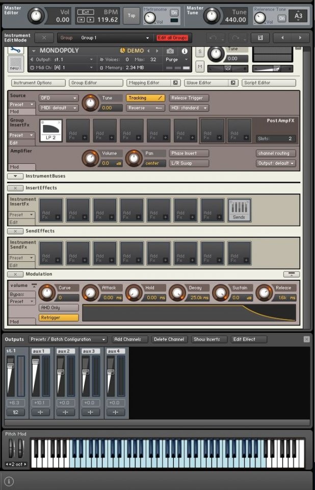Open the Sends effect slot

pos(239,210)
